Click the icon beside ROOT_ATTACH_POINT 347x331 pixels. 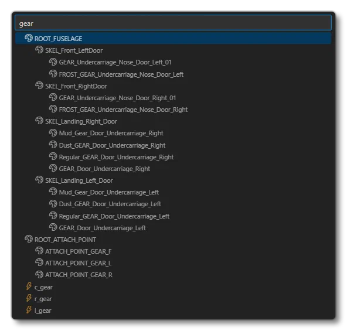29,239
